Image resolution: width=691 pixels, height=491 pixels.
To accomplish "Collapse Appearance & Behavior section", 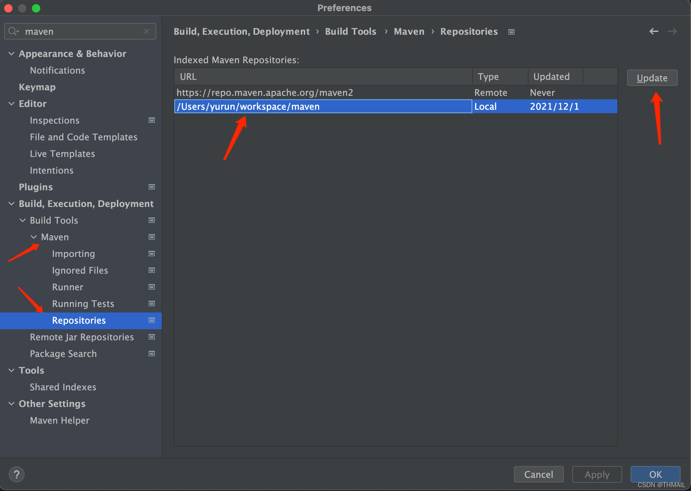I will 11,53.
